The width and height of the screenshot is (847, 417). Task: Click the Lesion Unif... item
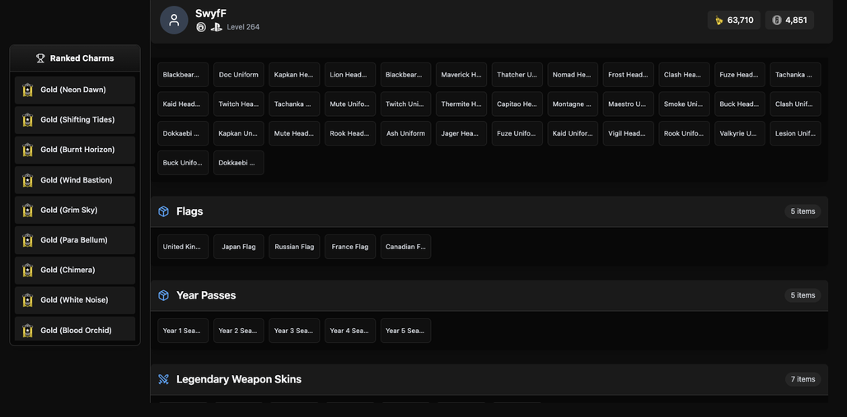click(x=795, y=133)
